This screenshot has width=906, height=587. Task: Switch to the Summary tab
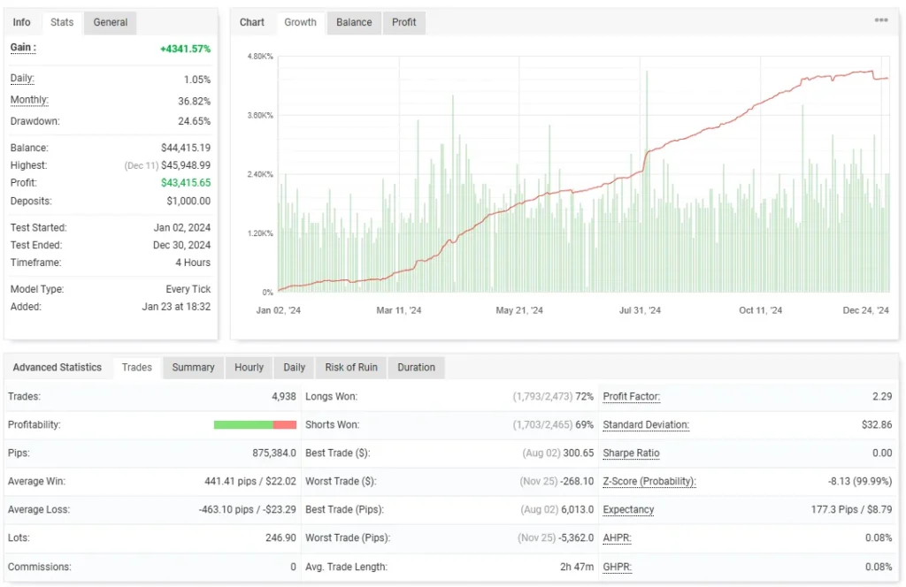(x=193, y=367)
